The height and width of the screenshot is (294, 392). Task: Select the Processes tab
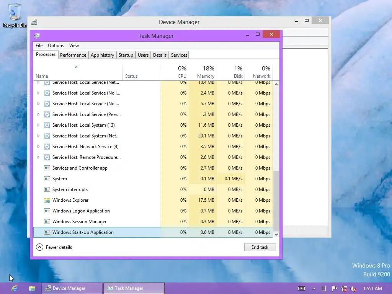tap(46, 54)
